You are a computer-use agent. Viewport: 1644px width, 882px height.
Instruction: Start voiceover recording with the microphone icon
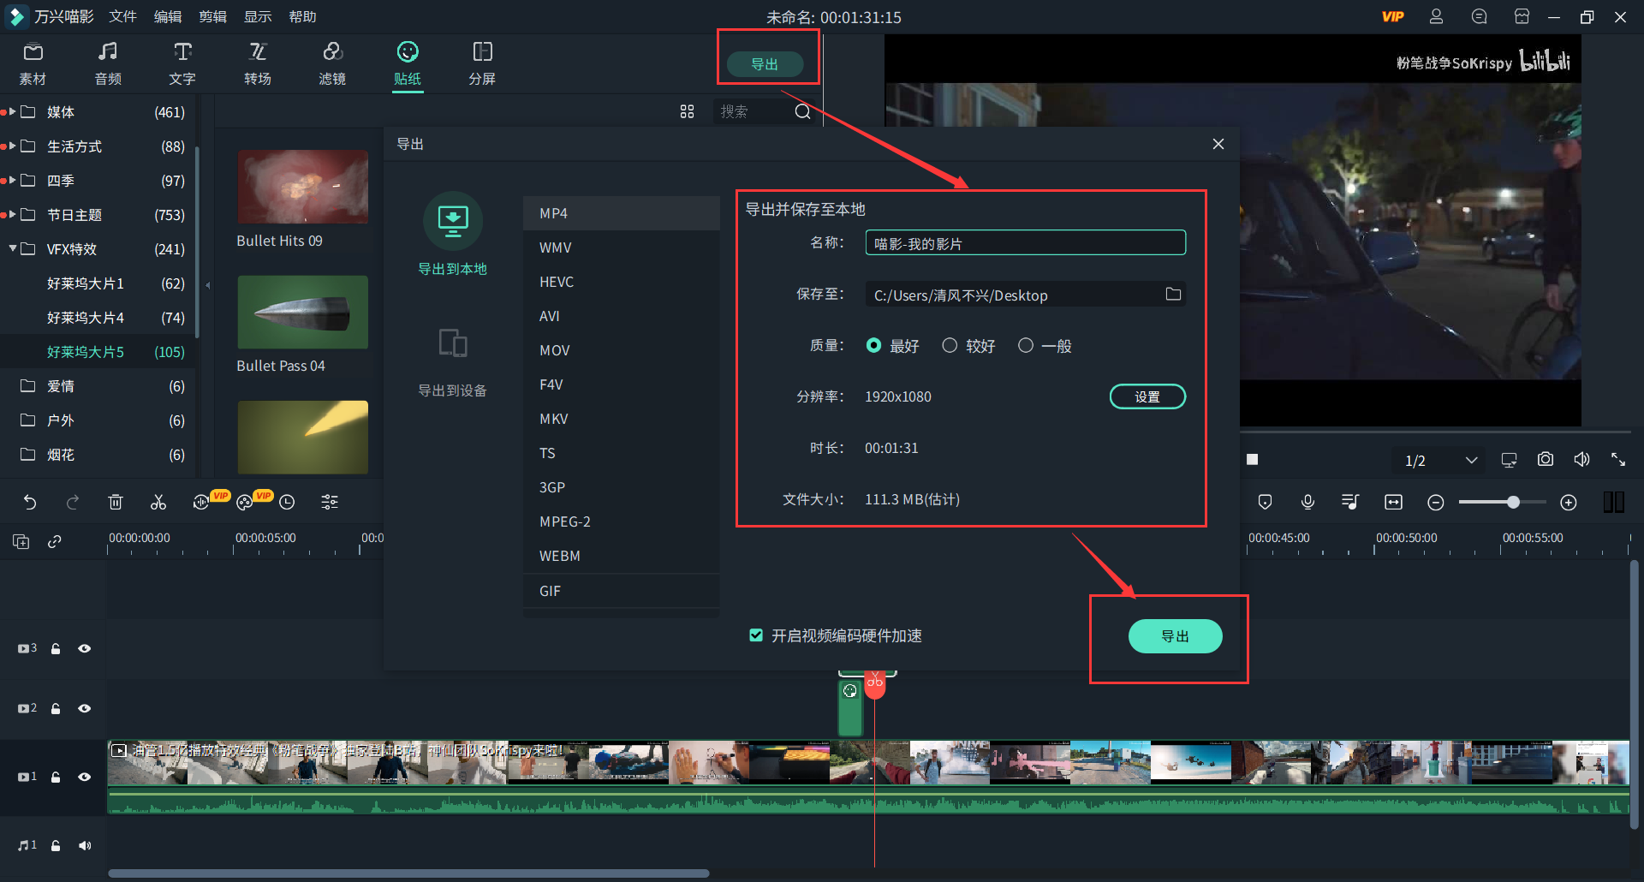[x=1307, y=502]
